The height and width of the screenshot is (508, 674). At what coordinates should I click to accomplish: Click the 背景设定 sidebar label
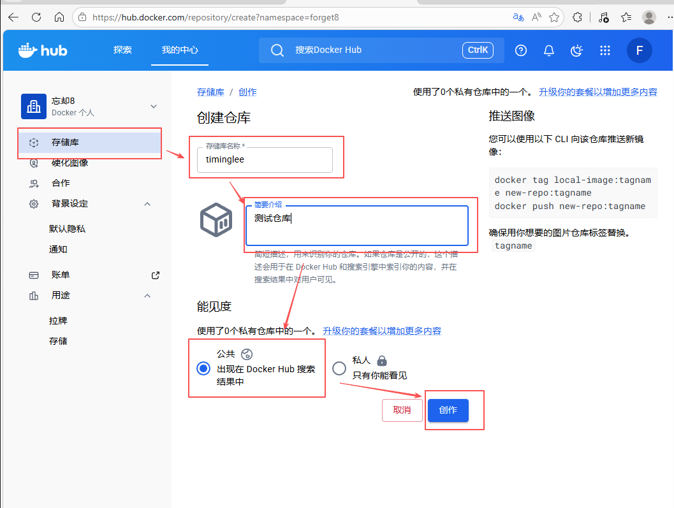[x=70, y=204]
